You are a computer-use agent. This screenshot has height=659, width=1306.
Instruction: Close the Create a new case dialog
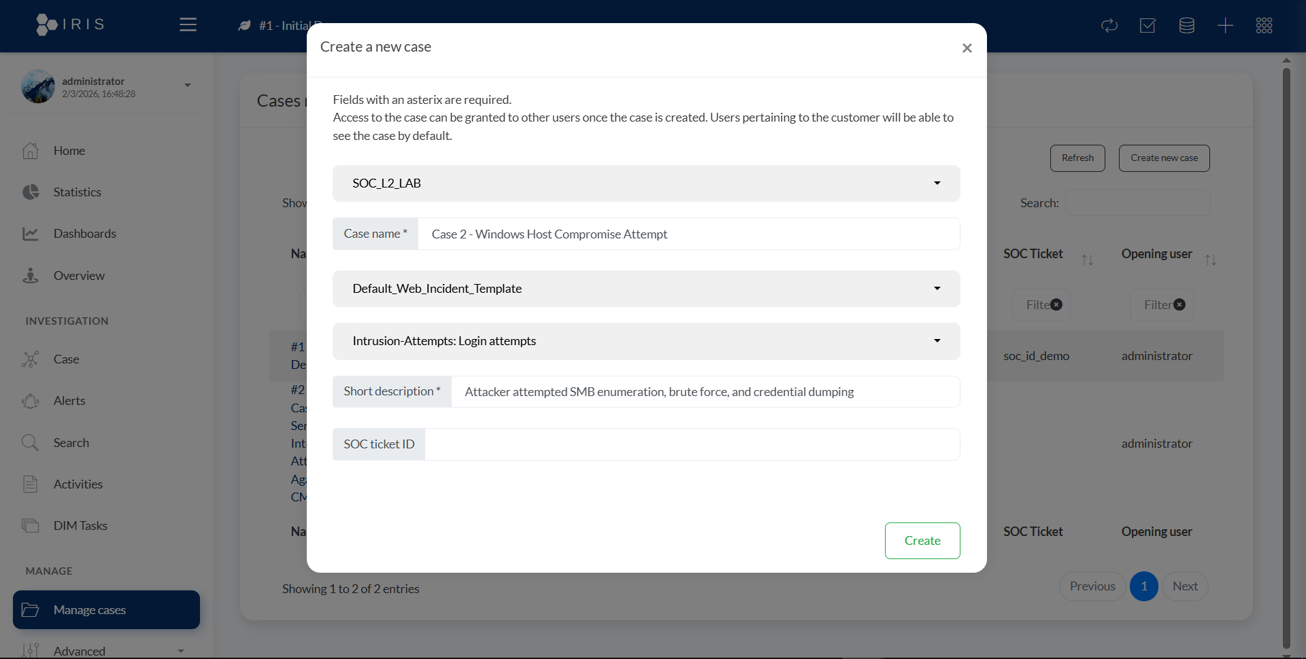[x=967, y=48]
